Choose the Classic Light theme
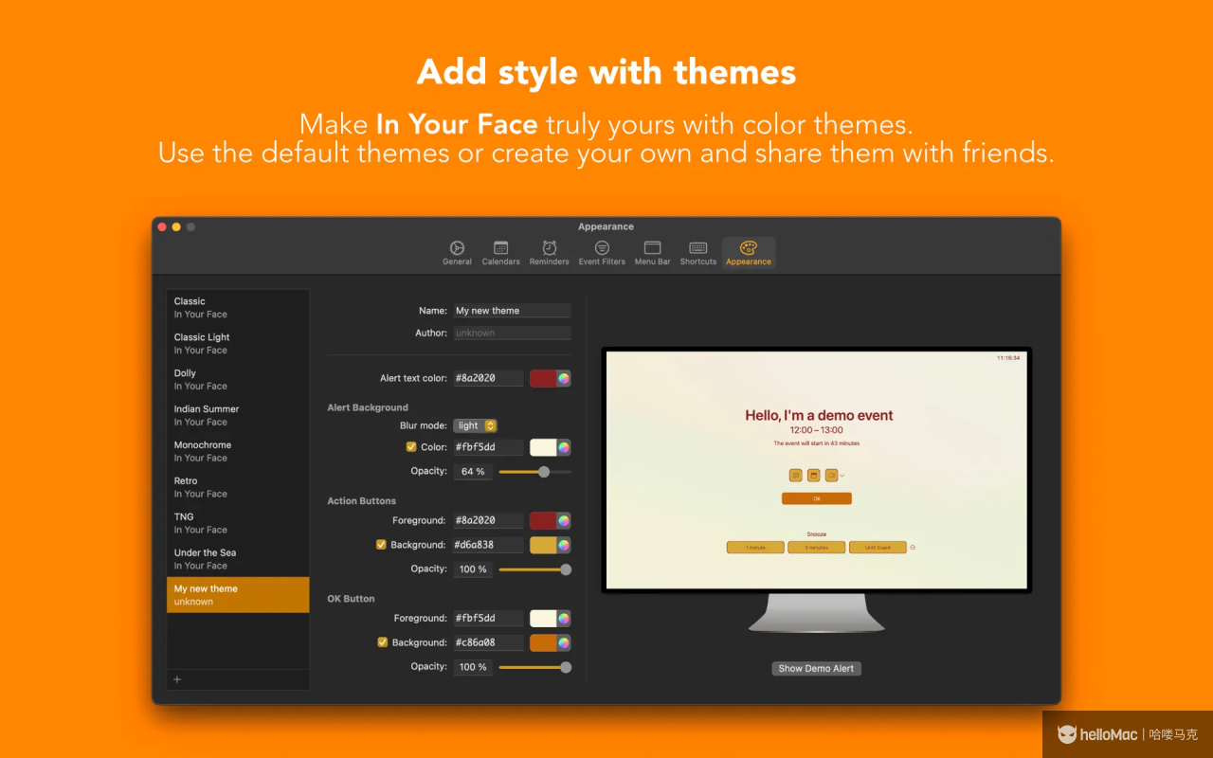The width and height of the screenshot is (1213, 758). [x=238, y=343]
